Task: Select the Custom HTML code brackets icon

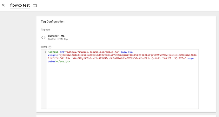Action: coord(43,37)
